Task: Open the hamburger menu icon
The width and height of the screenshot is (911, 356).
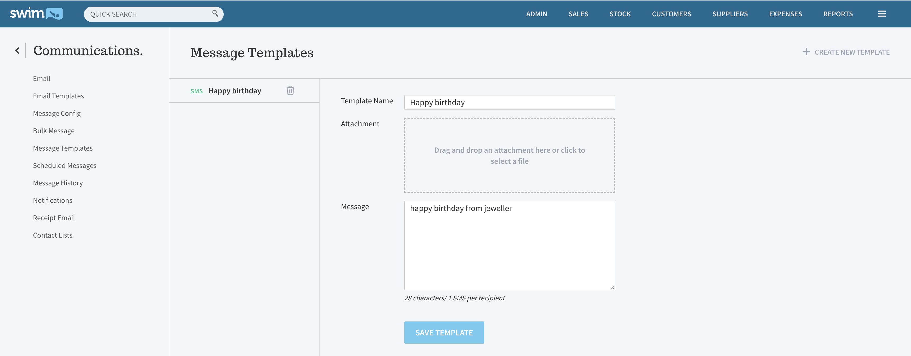Action: (882, 14)
